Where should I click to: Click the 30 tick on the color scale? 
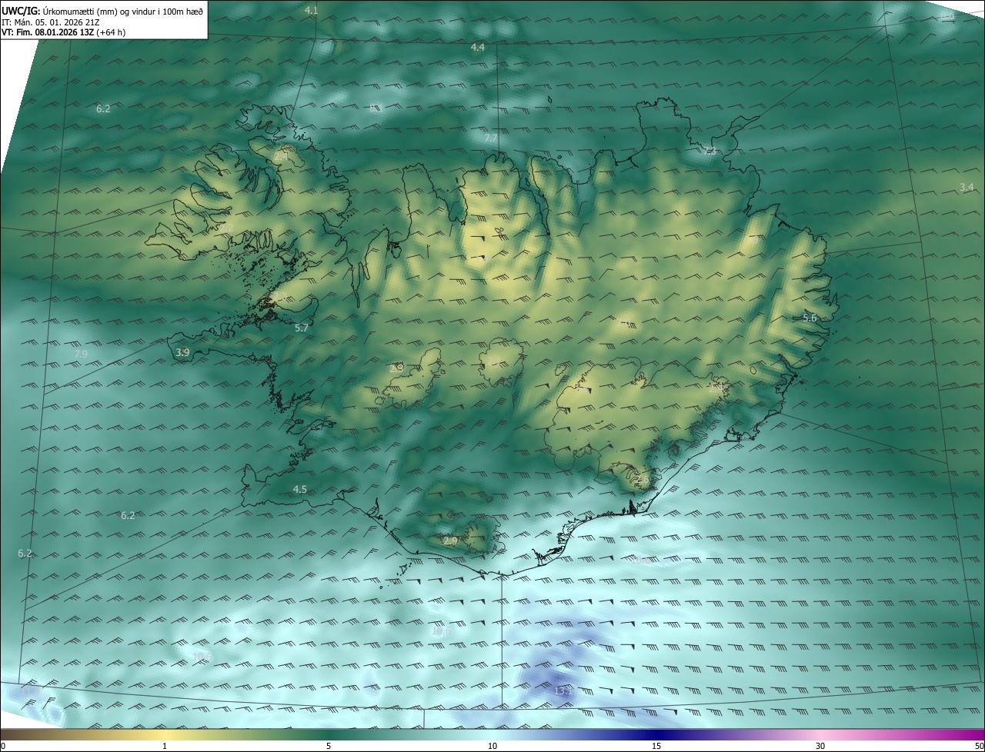pyautogui.click(x=820, y=746)
